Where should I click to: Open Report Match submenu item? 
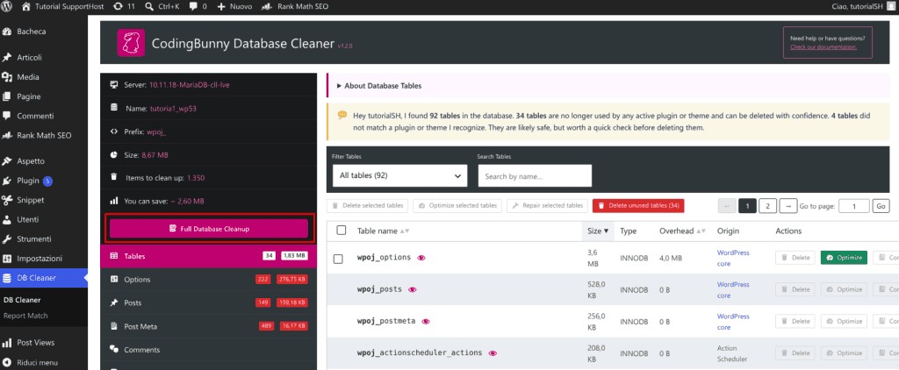click(x=25, y=316)
